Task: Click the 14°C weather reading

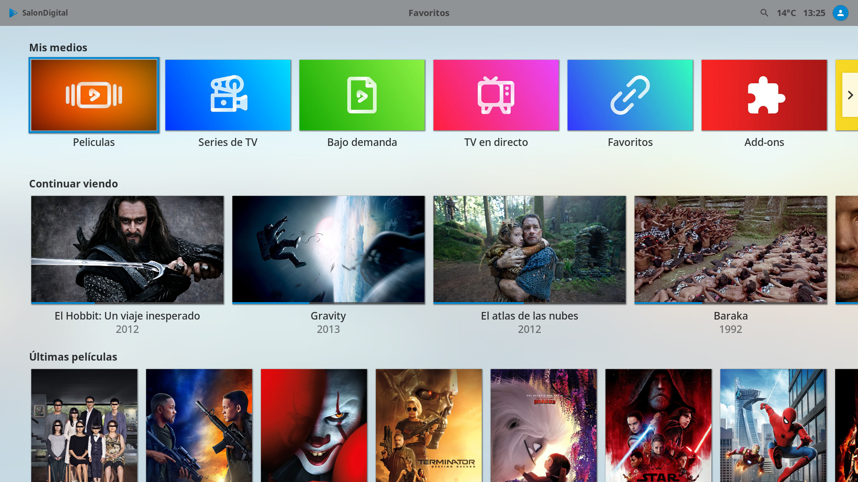Action: [786, 13]
